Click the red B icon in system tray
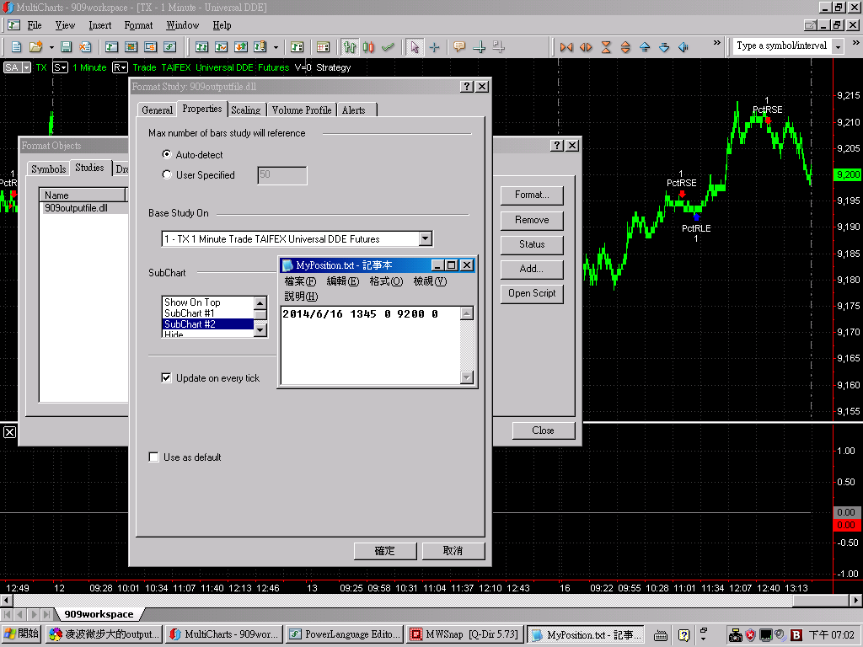 click(796, 635)
